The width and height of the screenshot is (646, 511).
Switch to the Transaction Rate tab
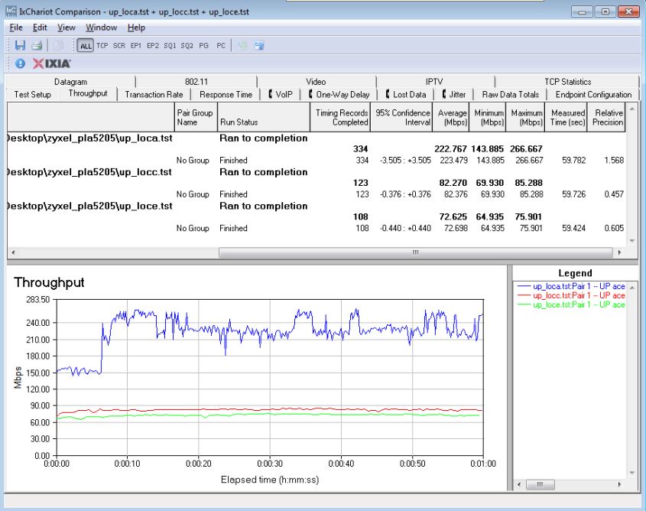click(154, 94)
